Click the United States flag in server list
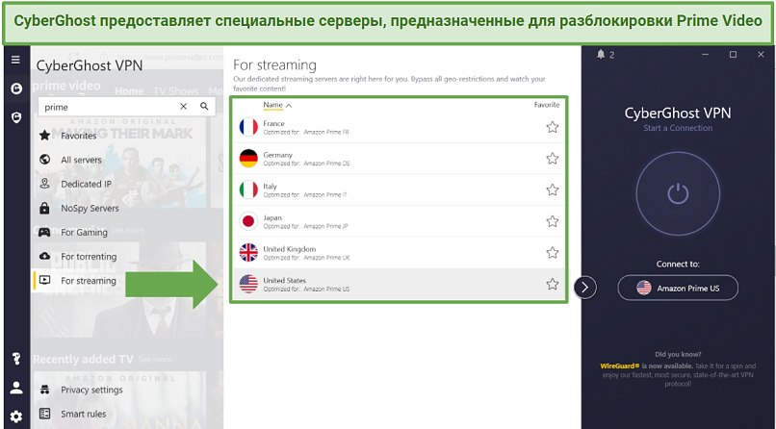The height and width of the screenshot is (429, 776). 248,284
